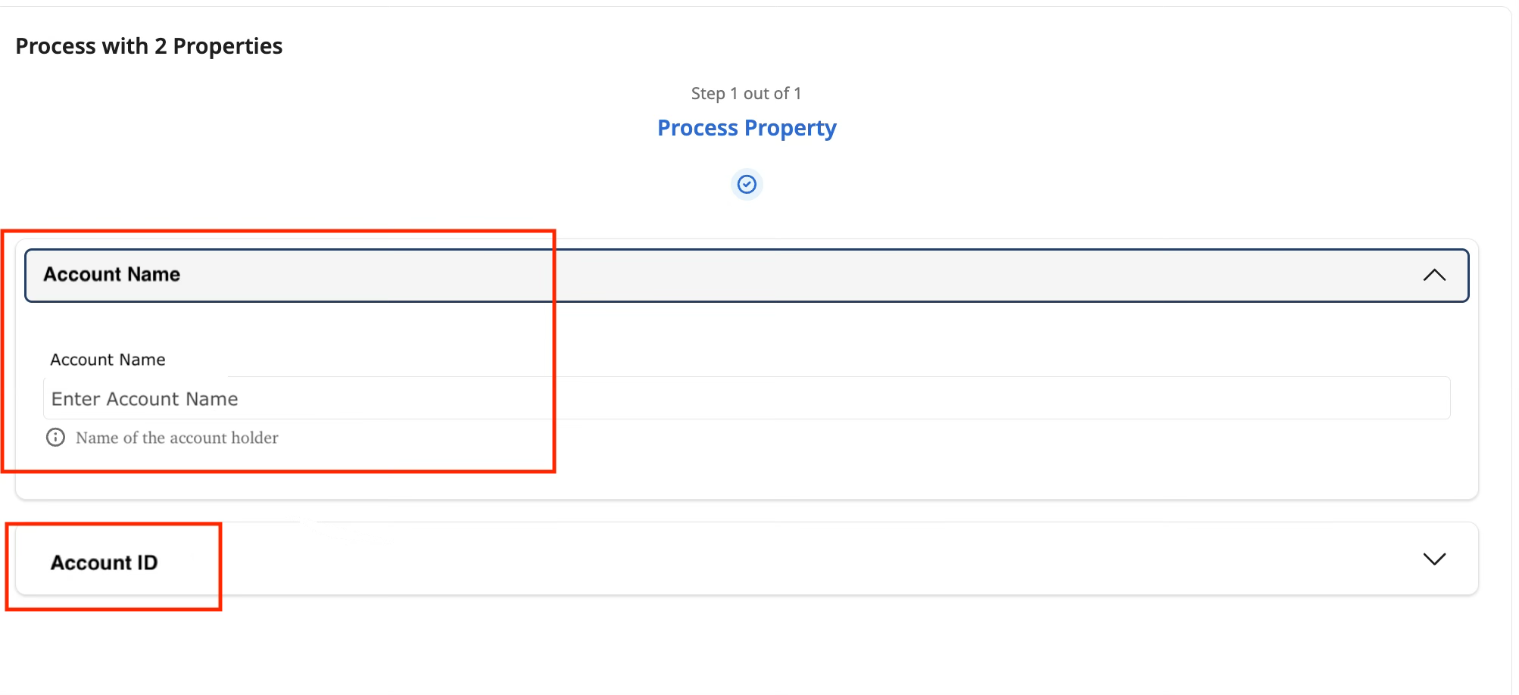Click the word "Properties" in page heading
The width and height of the screenshot is (1519, 695).
(x=227, y=46)
